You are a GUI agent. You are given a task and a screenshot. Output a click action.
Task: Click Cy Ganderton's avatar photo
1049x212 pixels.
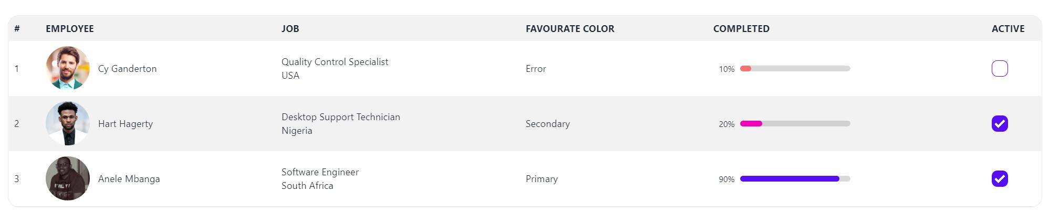(x=68, y=68)
